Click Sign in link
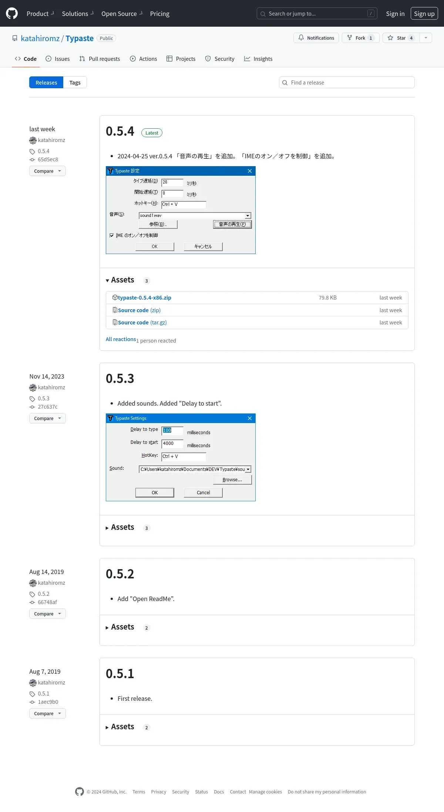 395,14
